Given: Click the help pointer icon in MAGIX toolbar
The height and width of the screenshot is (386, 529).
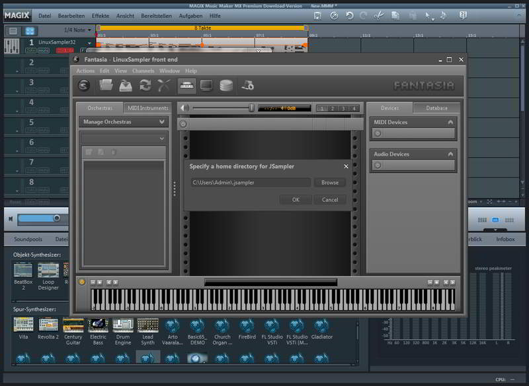Looking at the screenshot, I should [x=464, y=15].
